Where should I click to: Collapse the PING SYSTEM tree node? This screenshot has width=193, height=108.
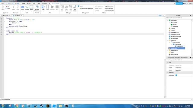pos(169,42)
